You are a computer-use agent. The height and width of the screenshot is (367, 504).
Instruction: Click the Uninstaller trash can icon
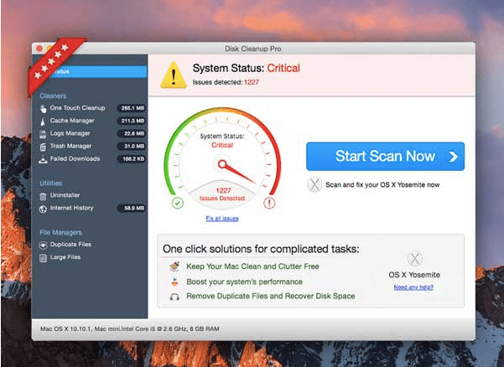(43, 196)
